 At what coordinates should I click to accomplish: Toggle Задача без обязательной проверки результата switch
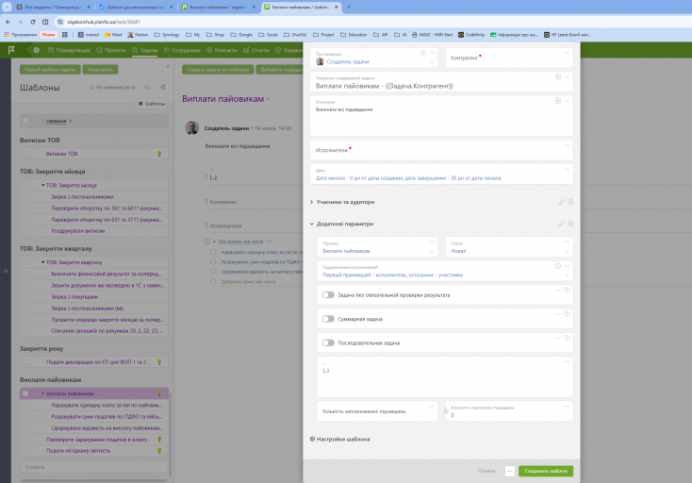coord(328,295)
